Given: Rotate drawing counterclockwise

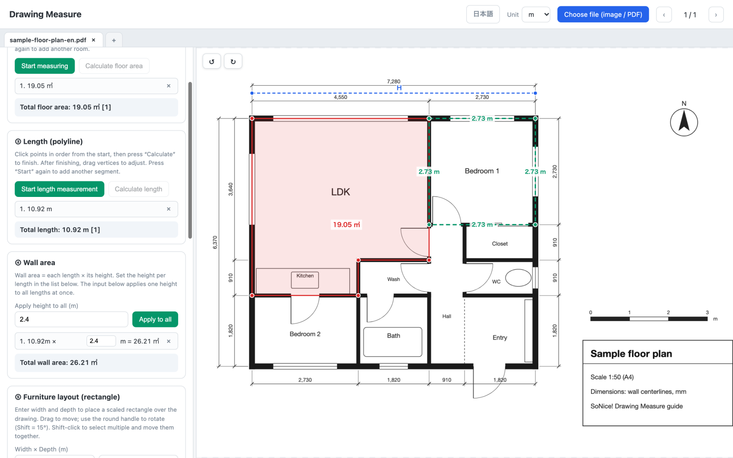Looking at the screenshot, I should (x=212, y=61).
